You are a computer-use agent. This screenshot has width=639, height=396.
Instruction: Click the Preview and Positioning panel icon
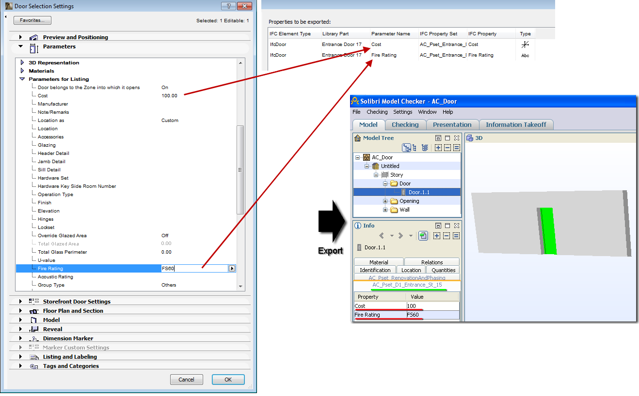(33, 37)
